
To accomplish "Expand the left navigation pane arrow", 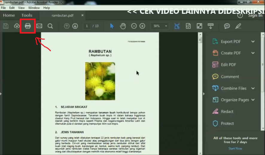I will point(1,94).
